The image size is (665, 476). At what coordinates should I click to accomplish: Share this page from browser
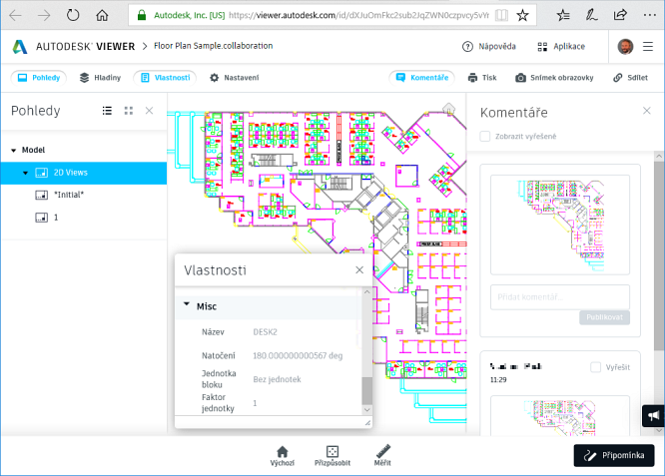point(620,16)
